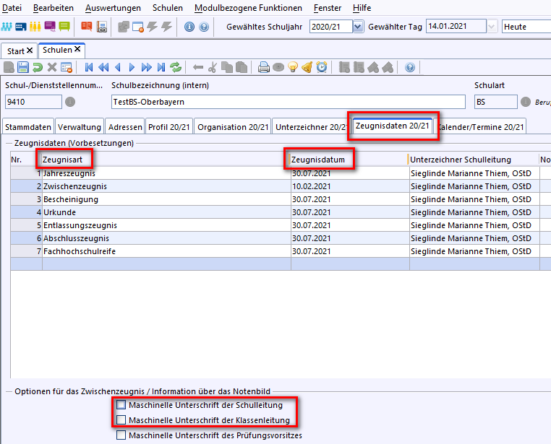
Task: Open the blue people group module icon
Action: tap(7, 27)
